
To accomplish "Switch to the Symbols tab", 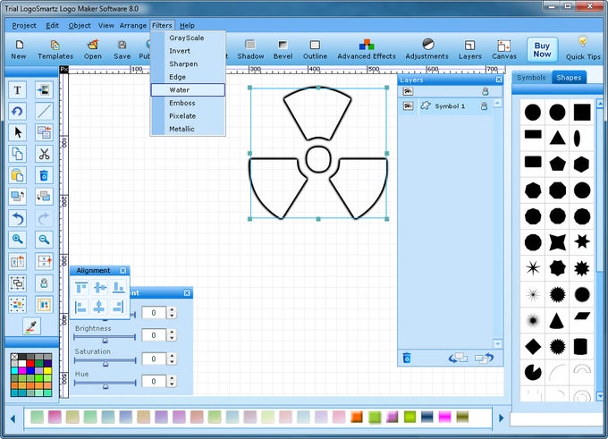I will 531,78.
